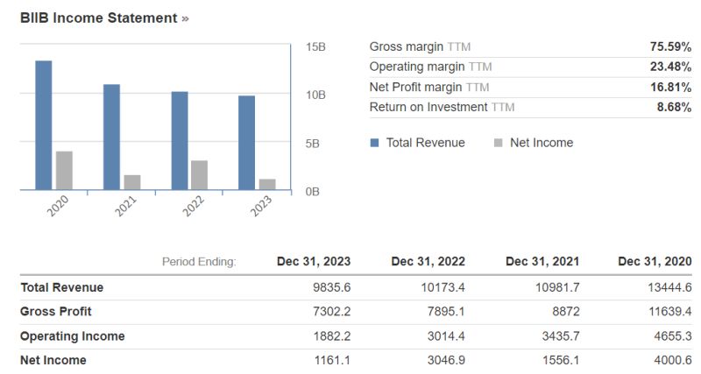701x374 pixels.
Task: Click the 1161.1 net income cell
Action: pyautogui.click(x=332, y=360)
